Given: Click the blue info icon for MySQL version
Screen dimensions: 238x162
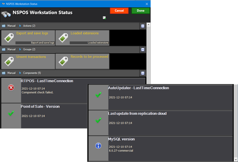Looking at the screenshot, I should 98,146.
